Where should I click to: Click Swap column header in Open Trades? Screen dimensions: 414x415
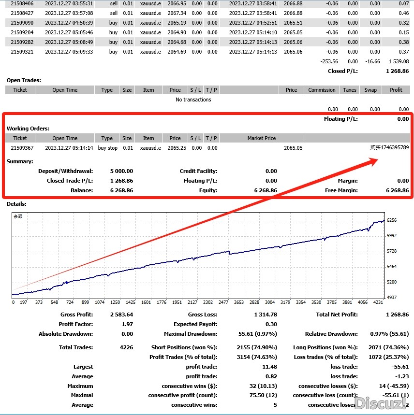tap(370, 90)
